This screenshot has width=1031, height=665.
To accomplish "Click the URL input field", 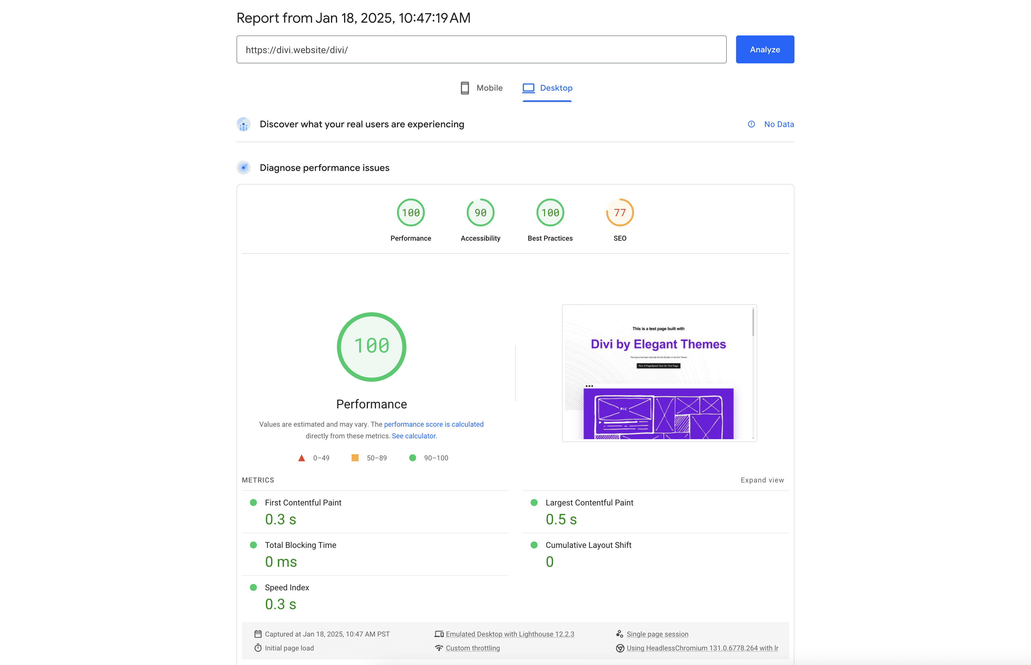I will (481, 50).
